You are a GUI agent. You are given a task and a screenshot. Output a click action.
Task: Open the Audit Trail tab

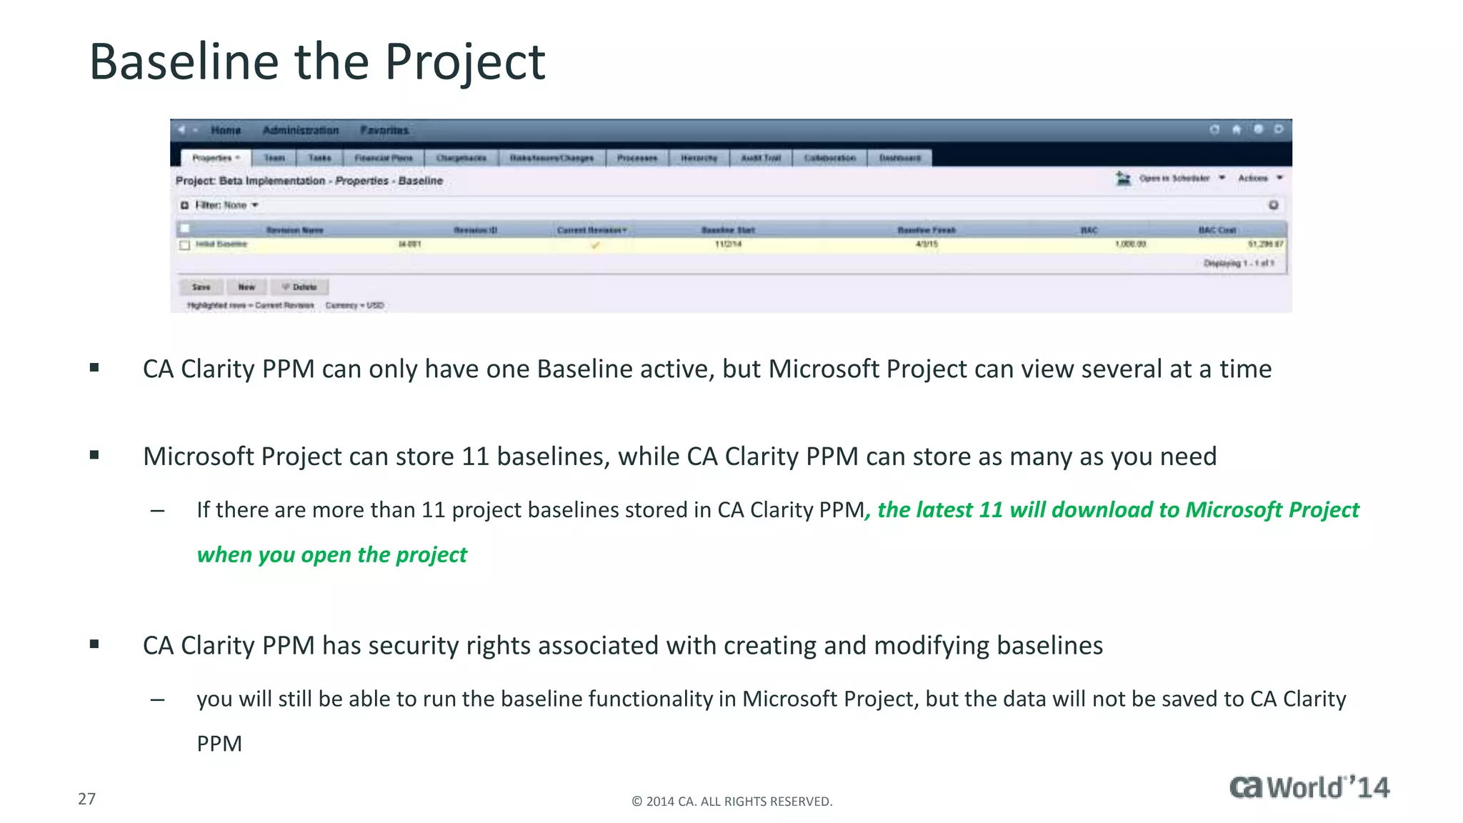click(761, 158)
